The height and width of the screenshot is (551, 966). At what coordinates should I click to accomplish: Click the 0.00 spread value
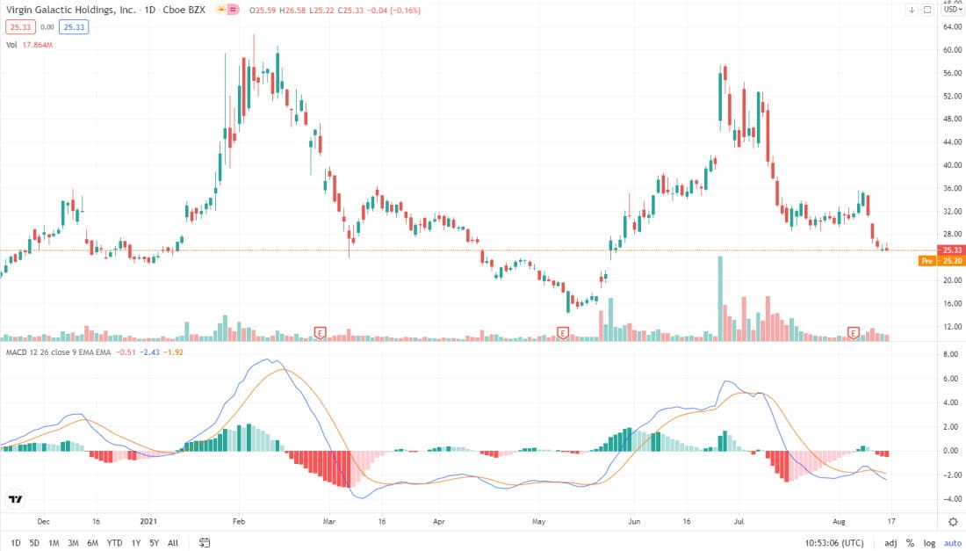pyautogui.click(x=47, y=27)
